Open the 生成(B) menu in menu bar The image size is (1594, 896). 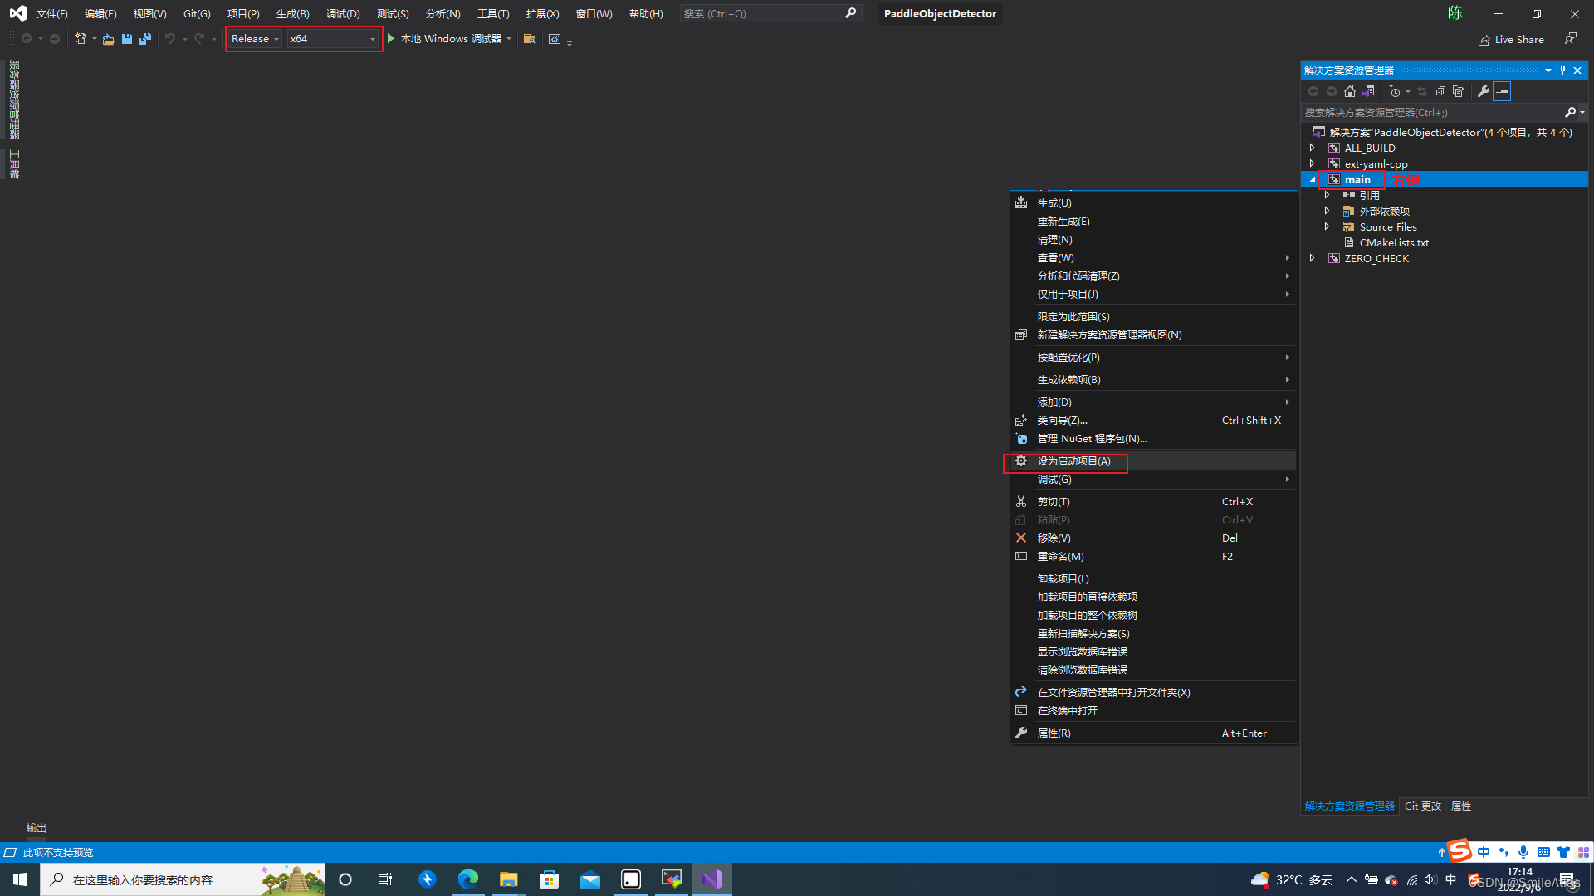click(292, 13)
